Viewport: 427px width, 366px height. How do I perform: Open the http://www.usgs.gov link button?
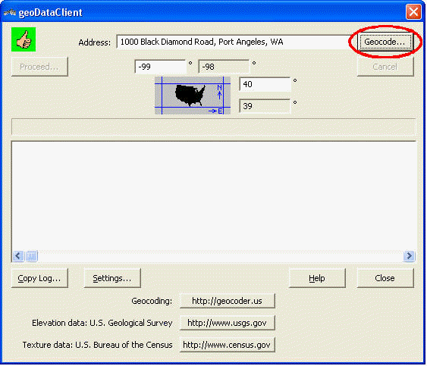click(x=227, y=323)
